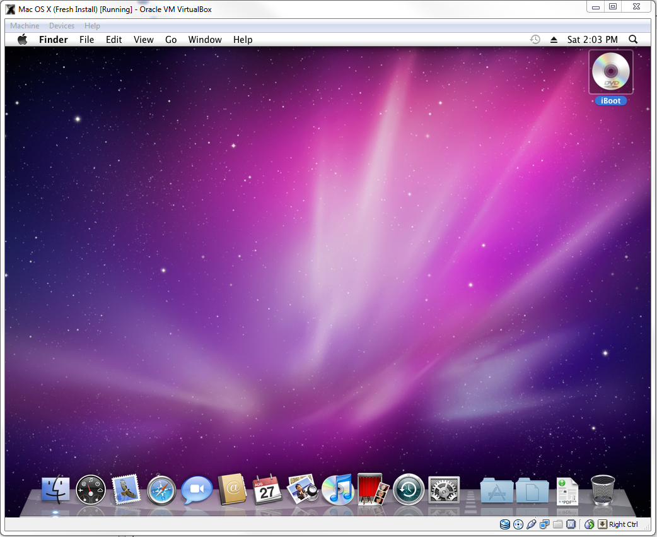Click the optical drive icon in VirtualBox status bar
This screenshot has width=657, height=537.
518,524
